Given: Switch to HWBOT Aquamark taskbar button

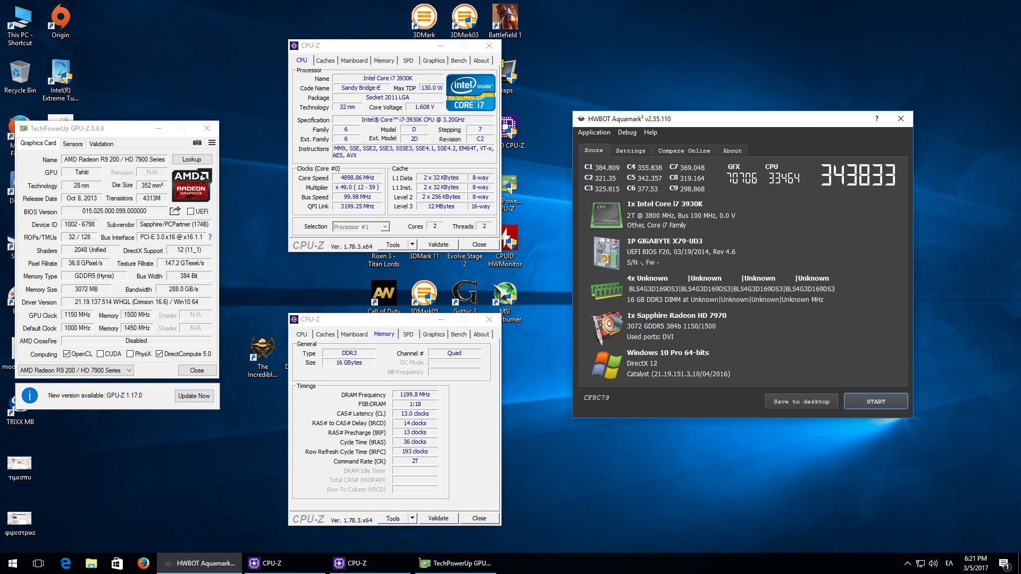Looking at the screenshot, I should pos(199,563).
